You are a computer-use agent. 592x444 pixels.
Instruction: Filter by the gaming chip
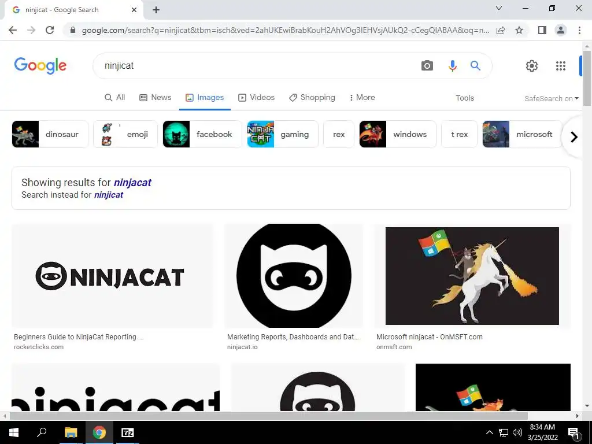(283, 134)
